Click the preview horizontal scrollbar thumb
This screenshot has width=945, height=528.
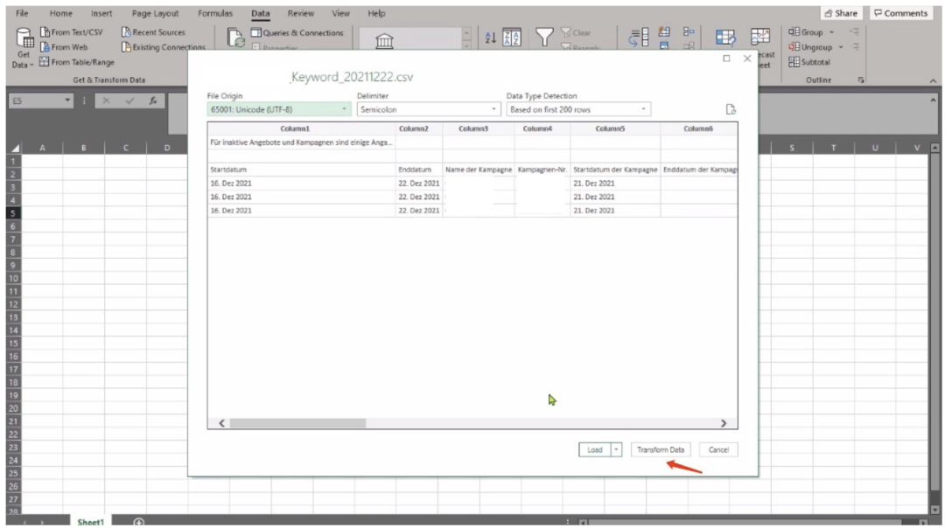(x=297, y=423)
